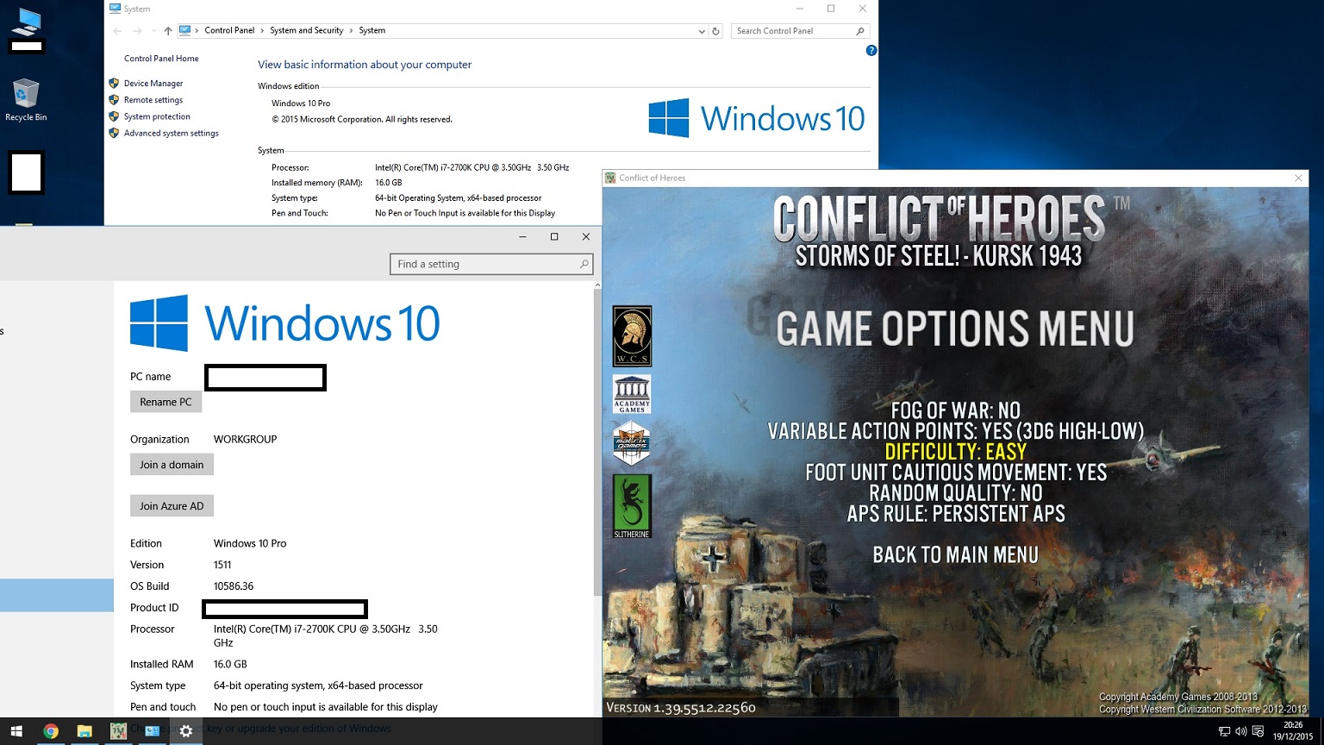Open the Recycle Bin desktop icon
The height and width of the screenshot is (745, 1324).
pos(26,100)
